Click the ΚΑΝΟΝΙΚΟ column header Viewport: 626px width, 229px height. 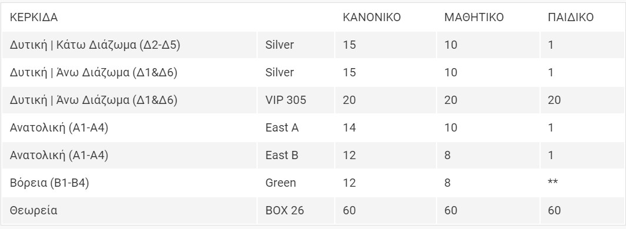pyautogui.click(x=372, y=18)
